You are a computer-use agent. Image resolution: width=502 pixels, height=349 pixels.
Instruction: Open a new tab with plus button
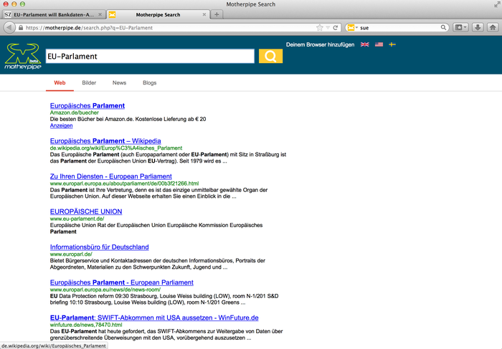coord(217,14)
